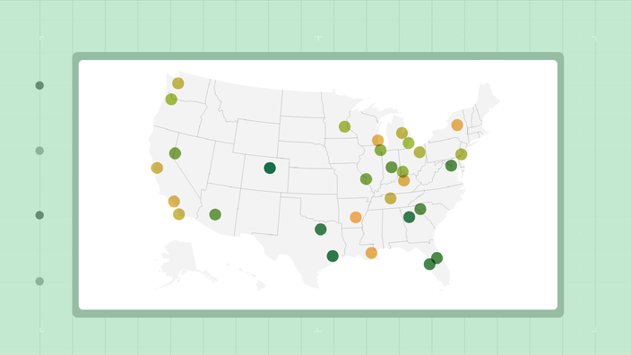The image size is (631, 355).
Task: Click the light green marker near Detroit
Action: pyautogui.click(x=409, y=143)
